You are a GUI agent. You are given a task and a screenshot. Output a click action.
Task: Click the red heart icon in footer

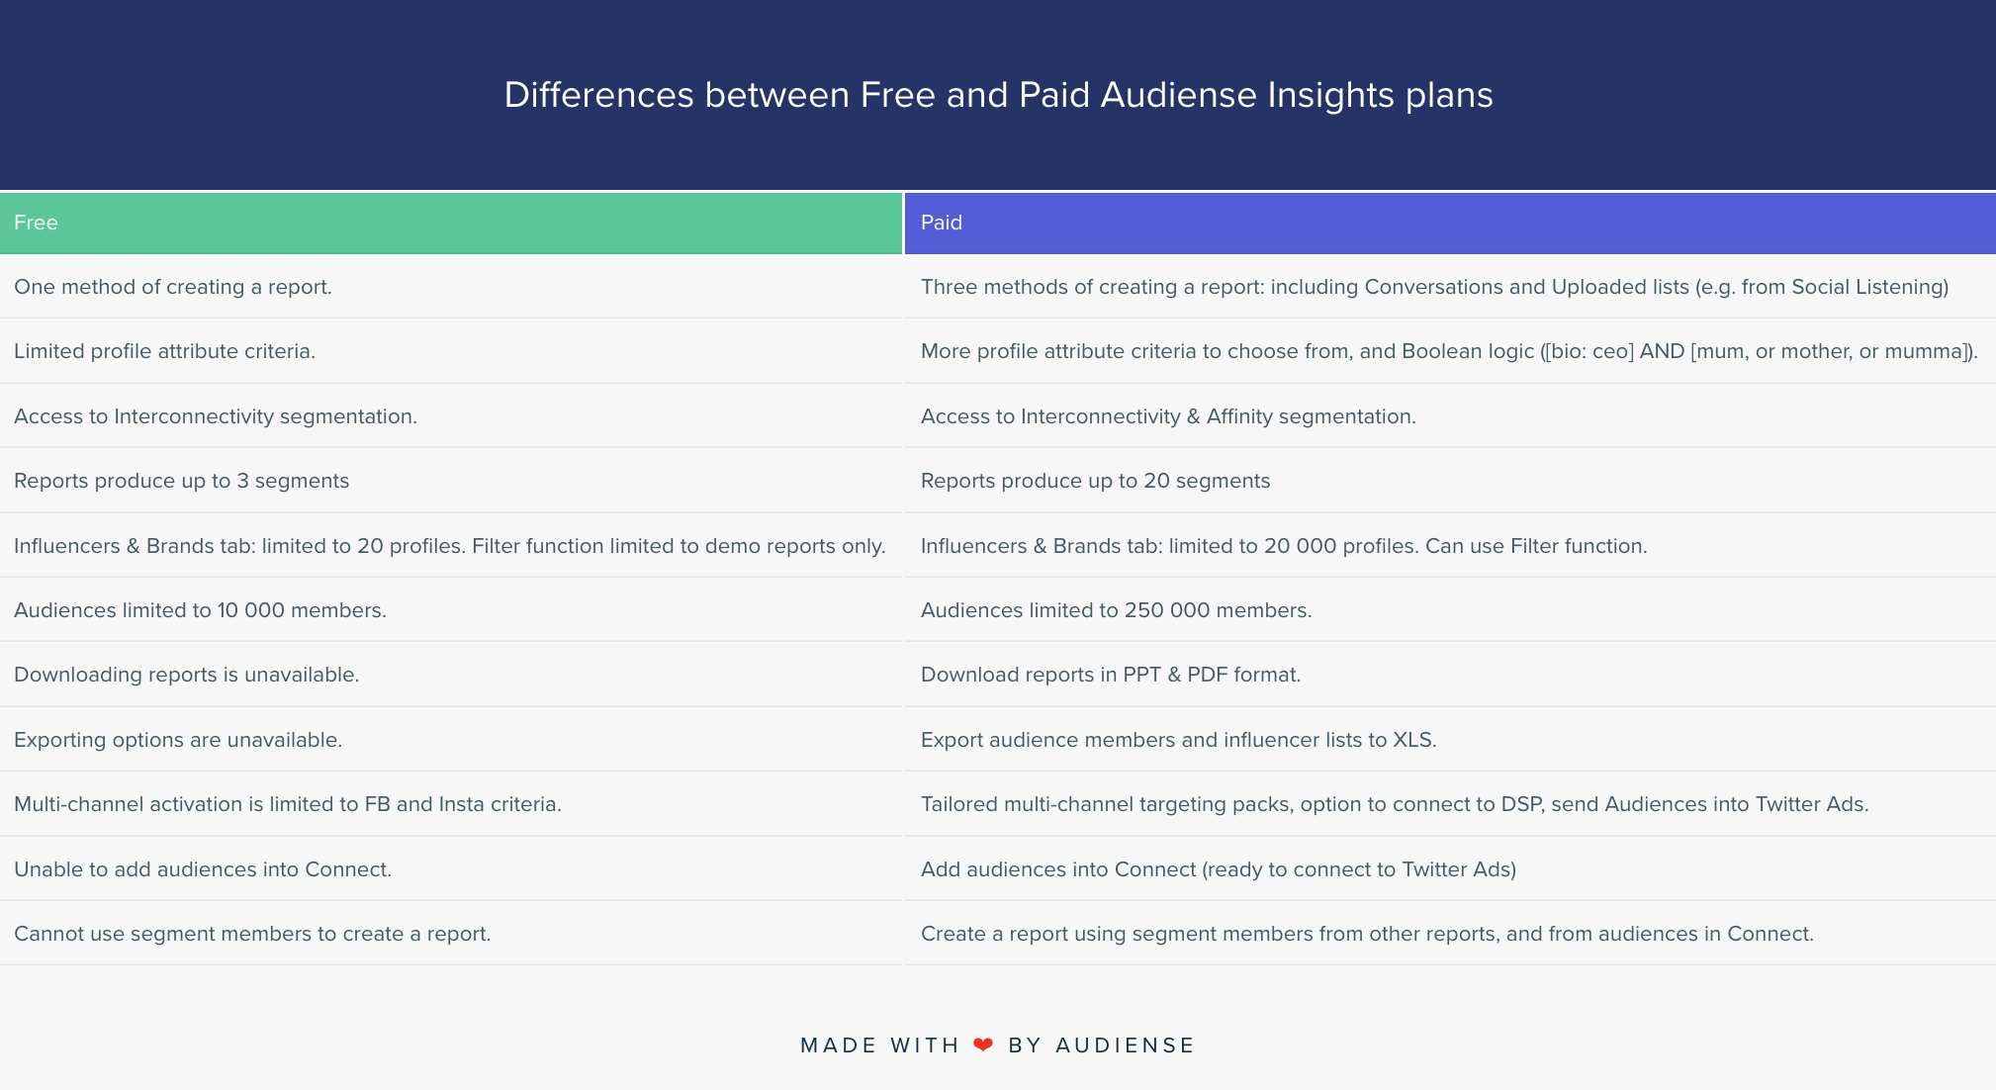click(x=982, y=1045)
